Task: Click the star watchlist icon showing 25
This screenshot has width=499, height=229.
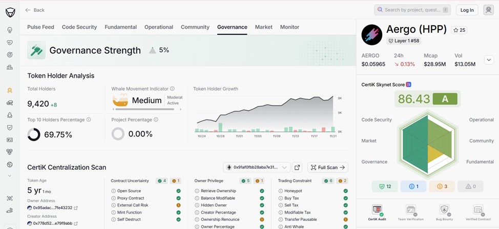Action: 459,30
